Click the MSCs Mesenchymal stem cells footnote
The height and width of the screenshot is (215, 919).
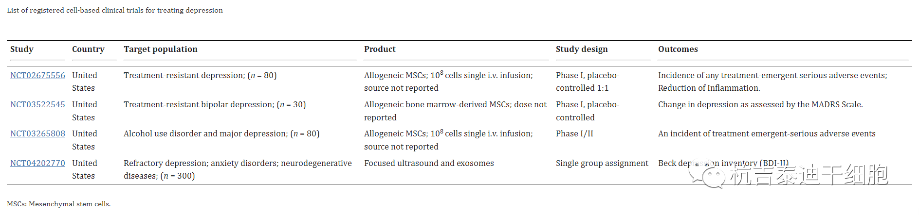(x=59, y=204)
